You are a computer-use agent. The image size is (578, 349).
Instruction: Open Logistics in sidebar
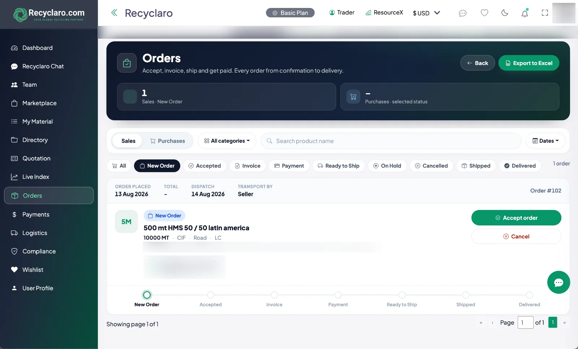(49, 233)
